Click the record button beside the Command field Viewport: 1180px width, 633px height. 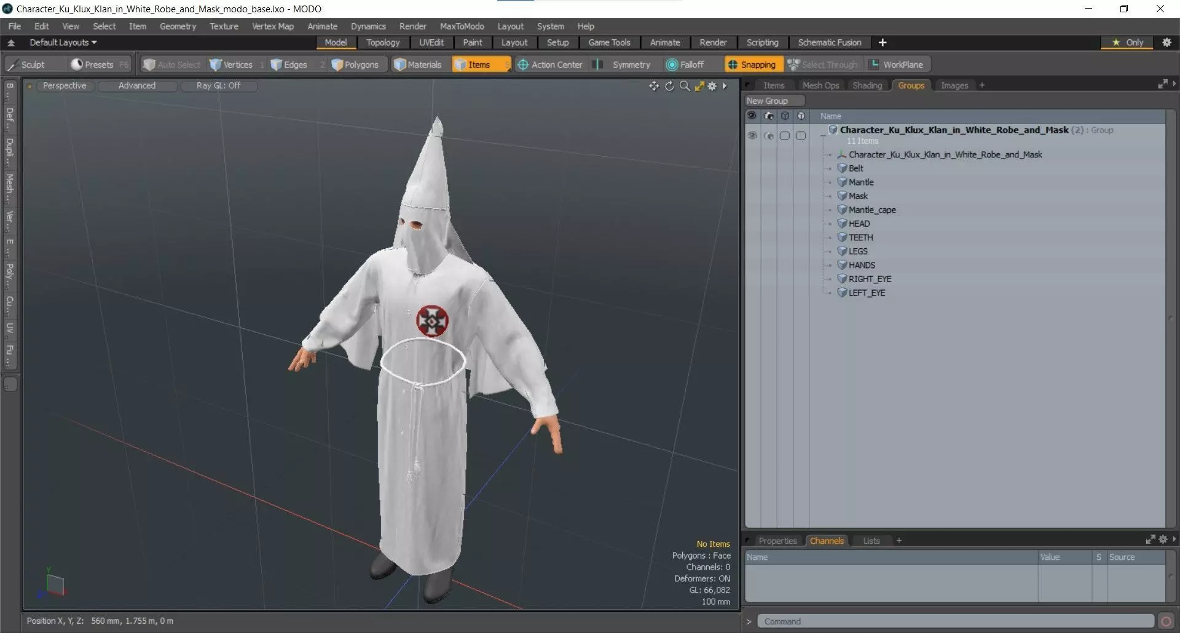pyautogui.click(x=1165, y=621)
